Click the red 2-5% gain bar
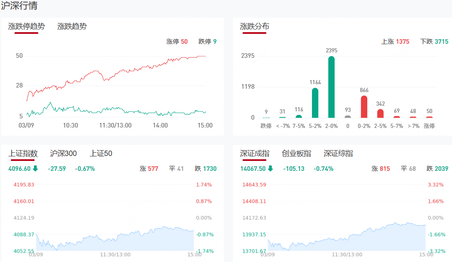This screenshot has height=262, width=452. [x=381, y=113]
